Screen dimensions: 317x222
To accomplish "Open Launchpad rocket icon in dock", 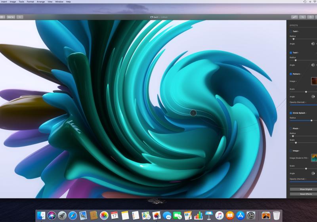I will (62, 216).
